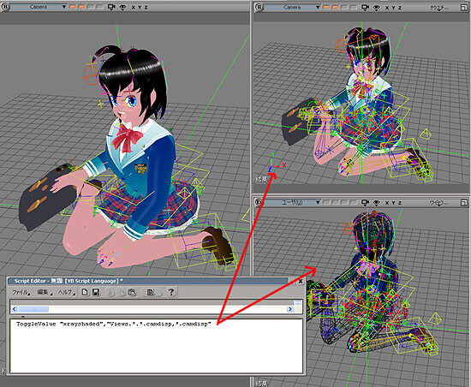
Task: Open the ワイヤフ display mode dropdown
Action: [439, 203]
